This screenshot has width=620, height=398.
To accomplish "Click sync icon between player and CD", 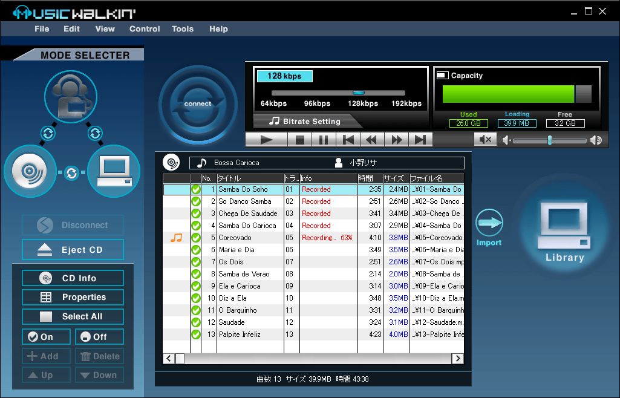I will pos(48,133).
